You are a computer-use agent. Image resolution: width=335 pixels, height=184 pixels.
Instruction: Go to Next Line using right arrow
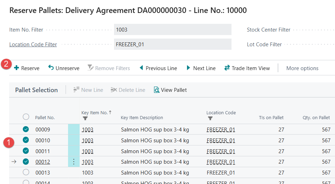click(189, 68)
